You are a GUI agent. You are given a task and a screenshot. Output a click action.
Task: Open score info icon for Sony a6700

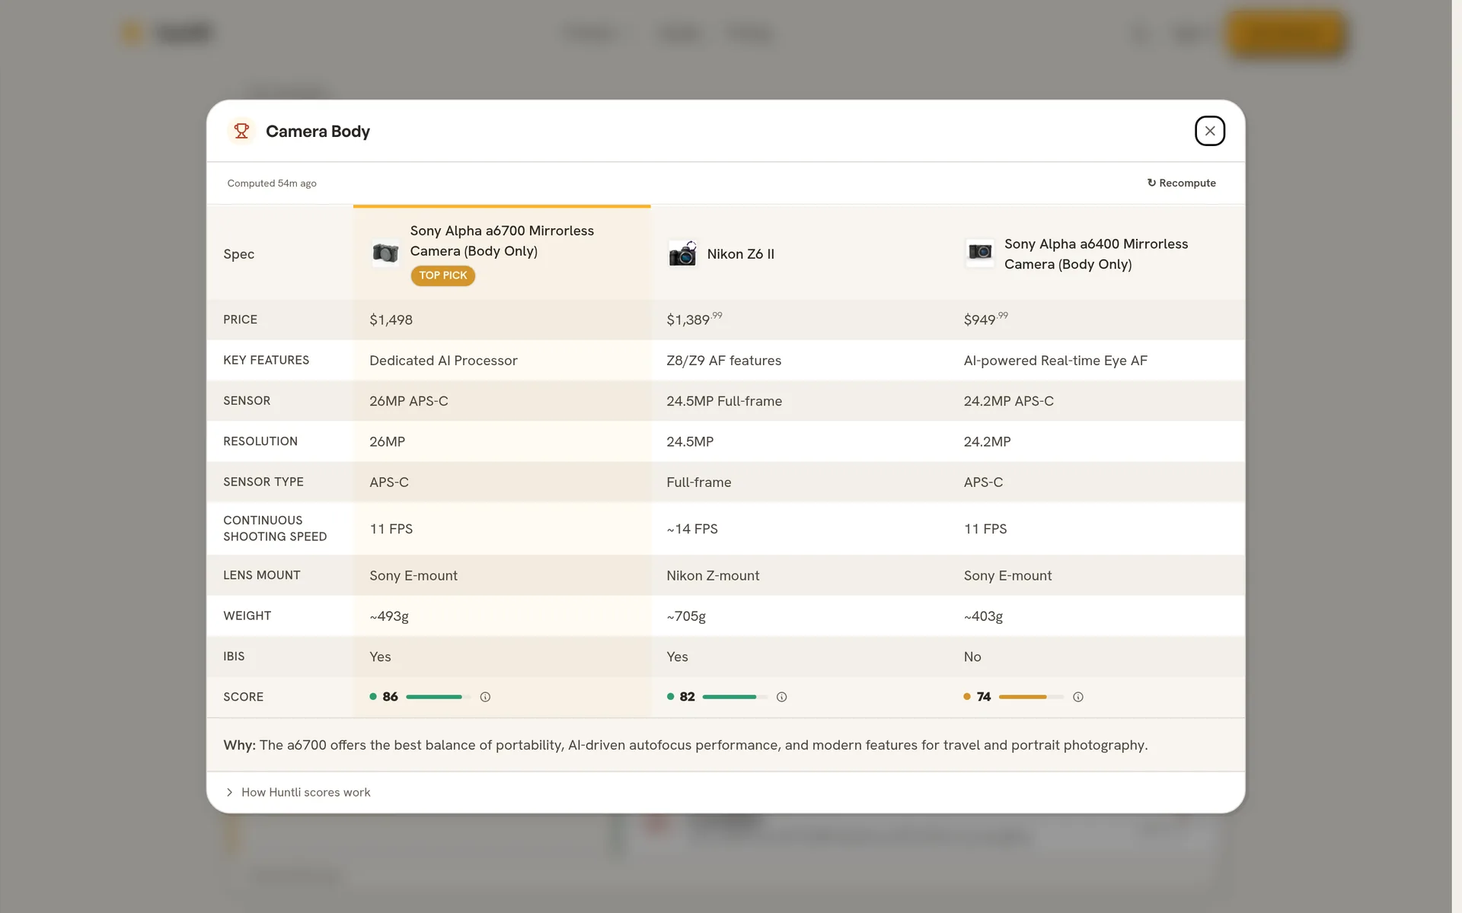[485, 697]
